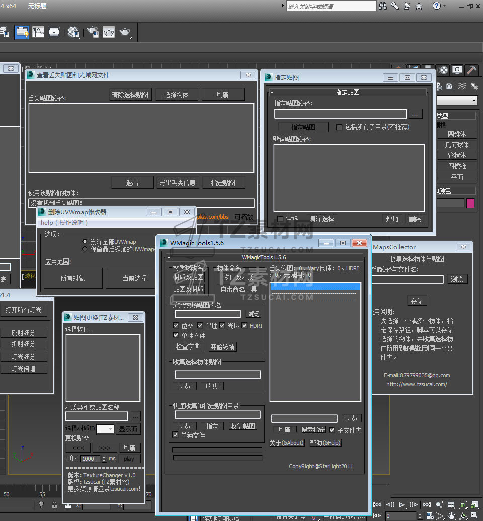Click the question mark help icon
The image size is (483, 521).
tap(437, 6)
